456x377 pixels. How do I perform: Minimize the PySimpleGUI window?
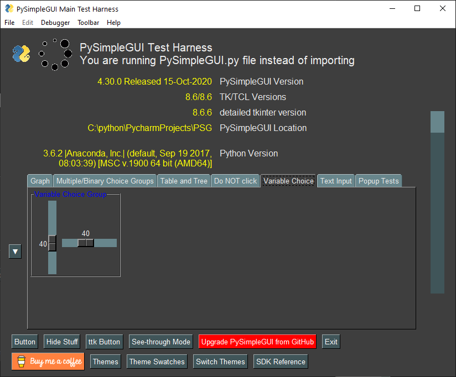(392, 8)
